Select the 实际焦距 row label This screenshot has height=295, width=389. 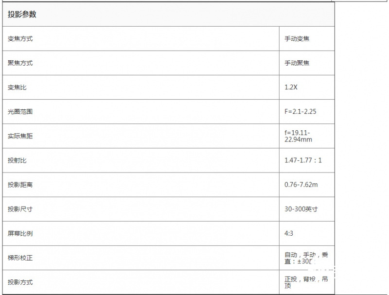(x=20, y=136)
